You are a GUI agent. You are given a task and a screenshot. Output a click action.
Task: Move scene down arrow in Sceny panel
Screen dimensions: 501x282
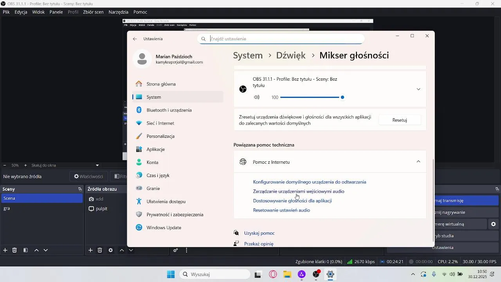click(46, 250)
